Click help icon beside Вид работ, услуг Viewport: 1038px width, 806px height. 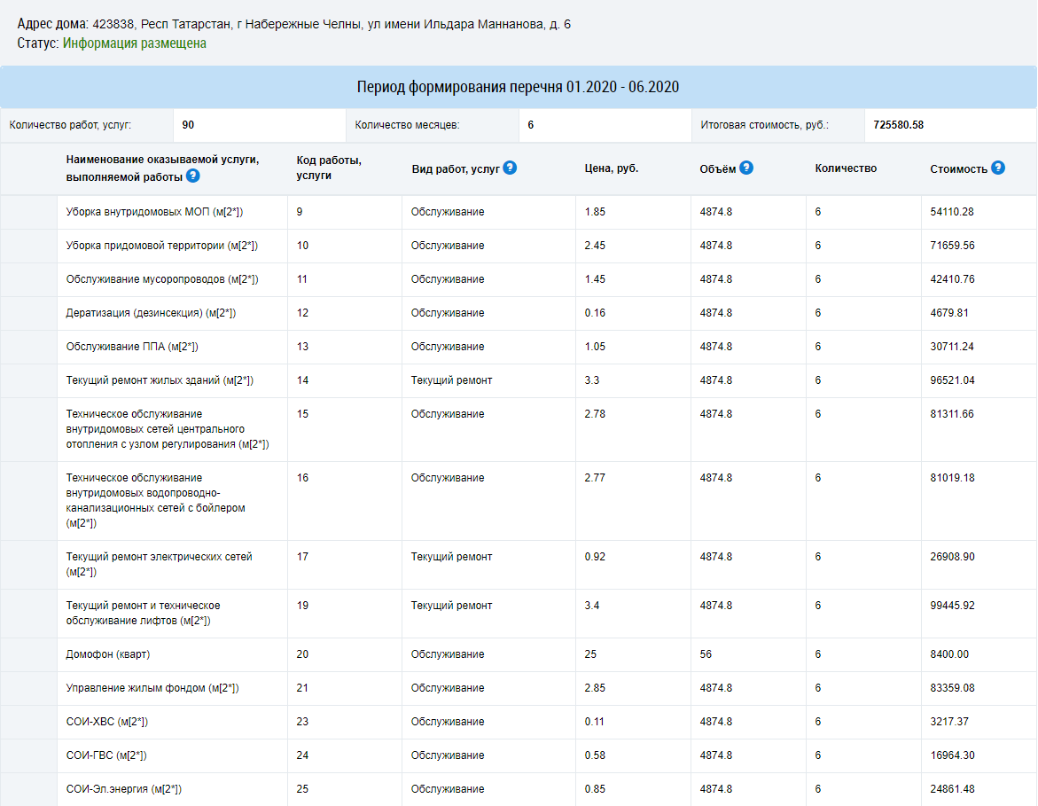click(x=510, y=168)
